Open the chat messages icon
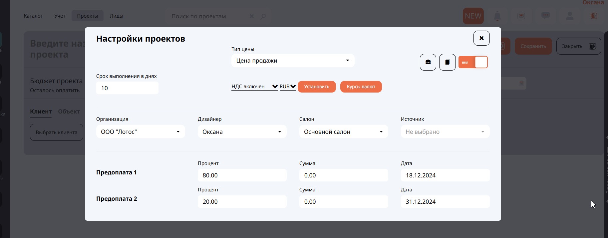 (x=545, y=16)
